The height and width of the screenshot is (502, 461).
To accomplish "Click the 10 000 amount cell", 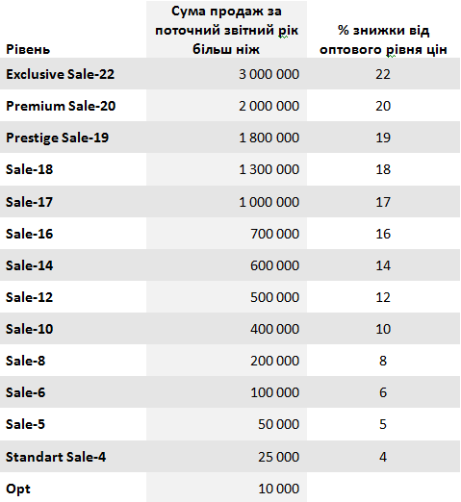I will tap(226, 488).
